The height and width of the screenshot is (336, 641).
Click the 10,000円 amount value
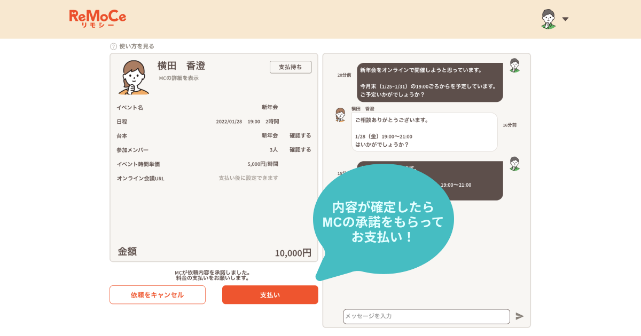[x=293, y=253]
